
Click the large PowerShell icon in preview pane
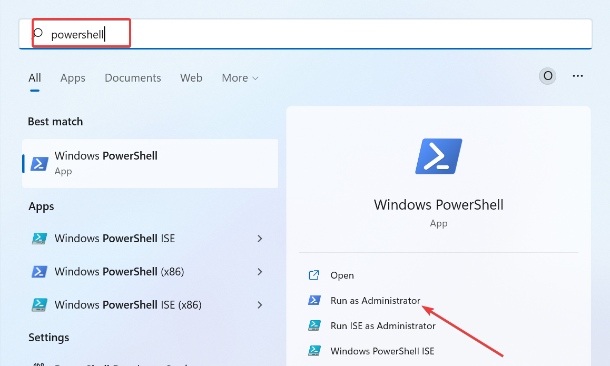coord(438,156)
